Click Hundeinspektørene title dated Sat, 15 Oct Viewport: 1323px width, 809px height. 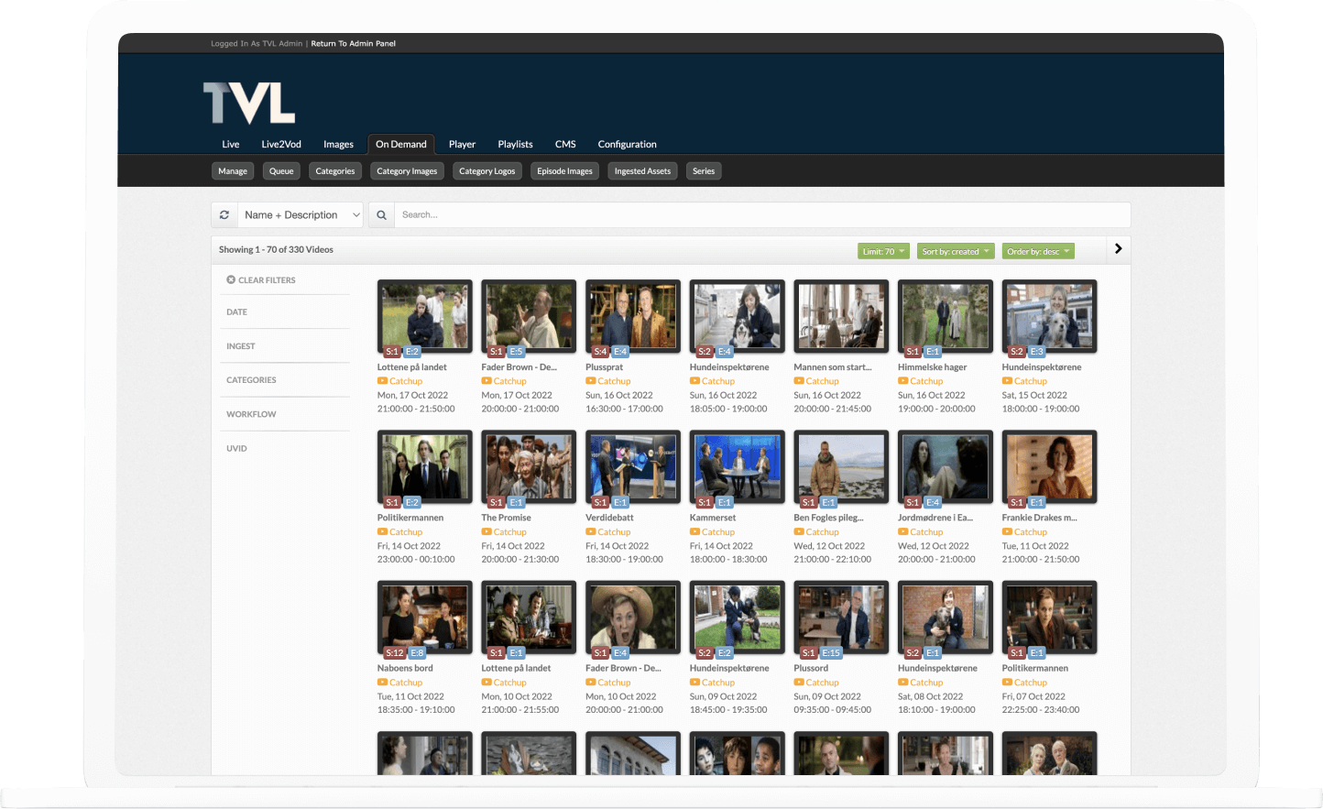tap(1042, 367)
